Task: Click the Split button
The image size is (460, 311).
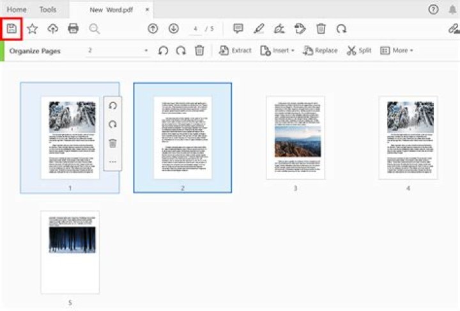Action: (359, 51)
